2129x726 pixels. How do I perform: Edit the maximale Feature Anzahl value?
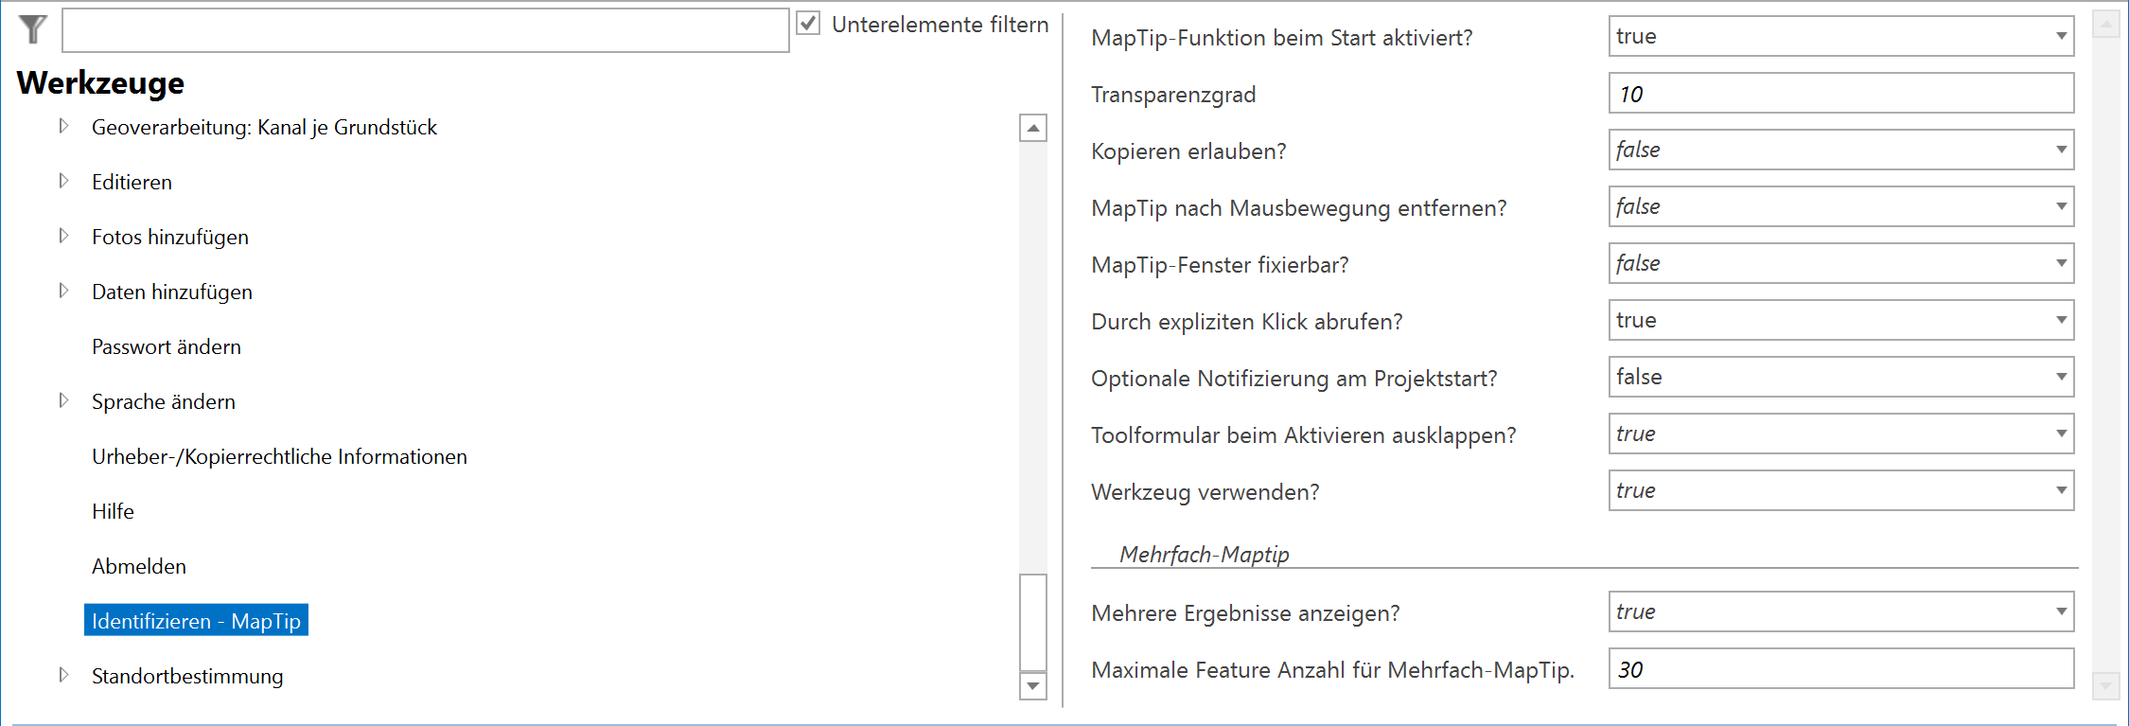point(1840,668)
